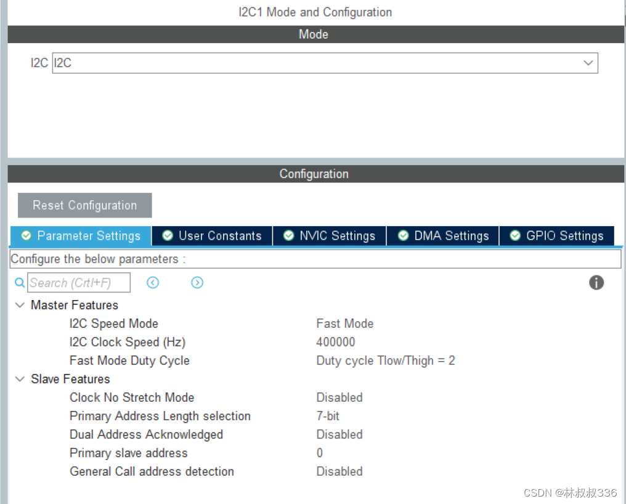The height and width of the screenshot is (504, 626).
Task: Click the Search (Ctrl+F) input field
Action: point(79,282)
